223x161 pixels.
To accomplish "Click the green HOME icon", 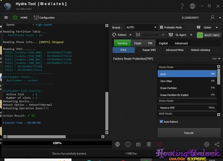I will (x=15, y=17).
